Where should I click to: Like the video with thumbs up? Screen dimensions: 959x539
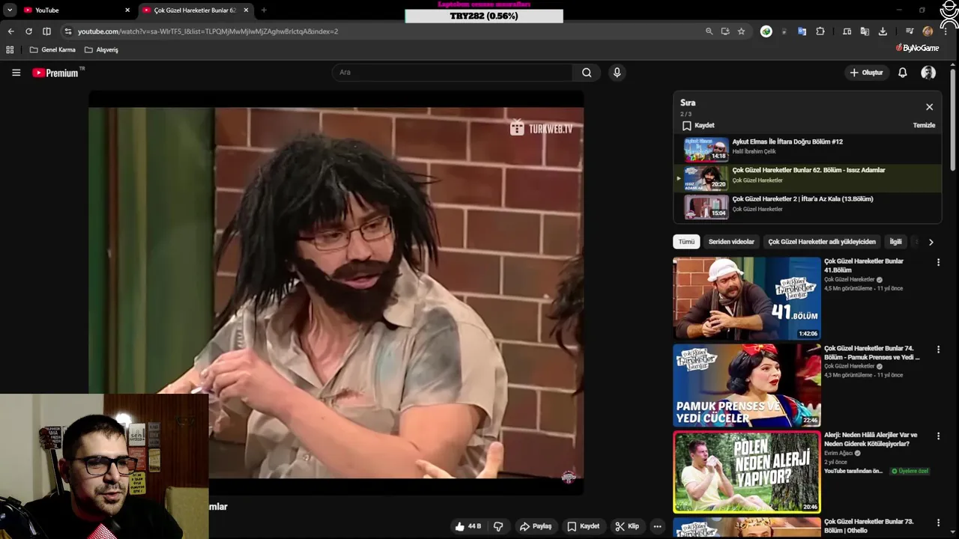coord(468,526)
